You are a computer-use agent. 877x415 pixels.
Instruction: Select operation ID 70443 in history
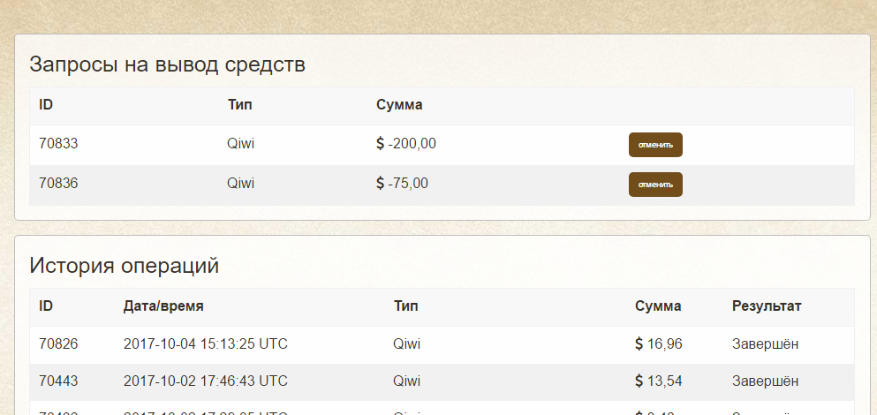[59, 381]
